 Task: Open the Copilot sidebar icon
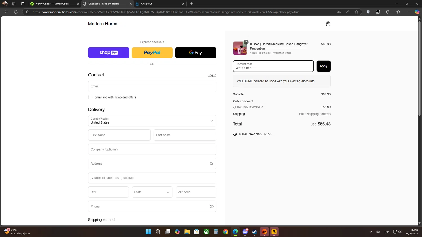tap(417, 12)
